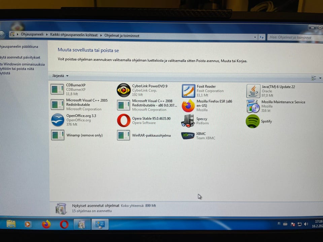The height and width of the screenshot is (242, 323).
Task: Select Microsoft Visual C++ 2005 Redistributable icon
Action: tap(57, 104)
